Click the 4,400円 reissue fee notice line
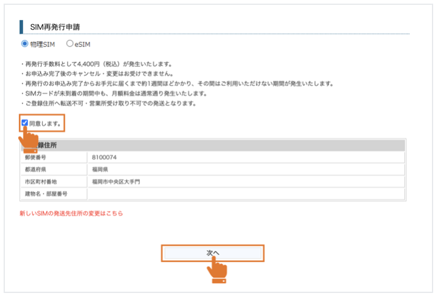This screenshot has width=438, height=299. (x=97, y=64)
